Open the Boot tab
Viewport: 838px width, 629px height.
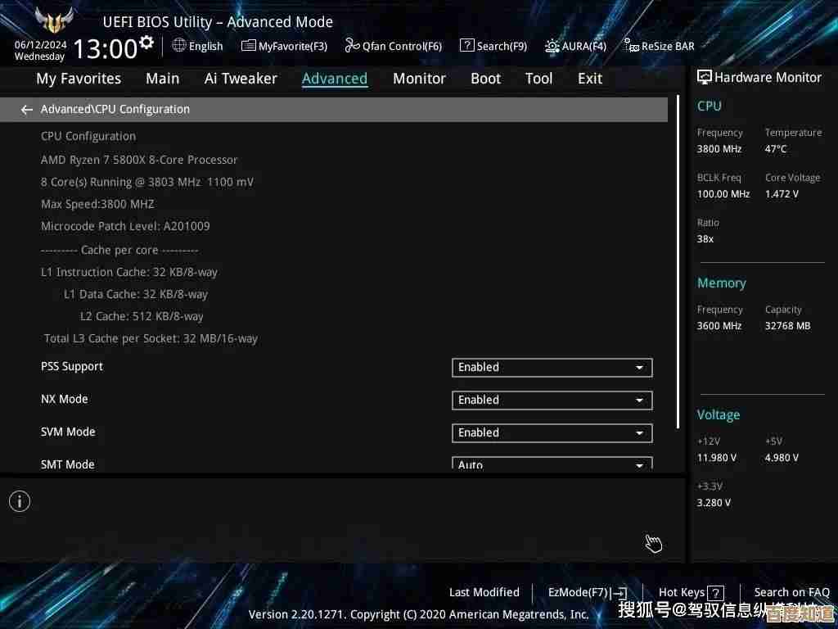coord(485,79)
